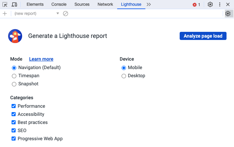Viewport: 234px width, 147px height.
Task: Open DevTools settings gear in top bar
Action: tap(210, 4)
